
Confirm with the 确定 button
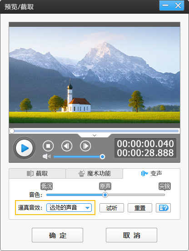click(57, 235)
